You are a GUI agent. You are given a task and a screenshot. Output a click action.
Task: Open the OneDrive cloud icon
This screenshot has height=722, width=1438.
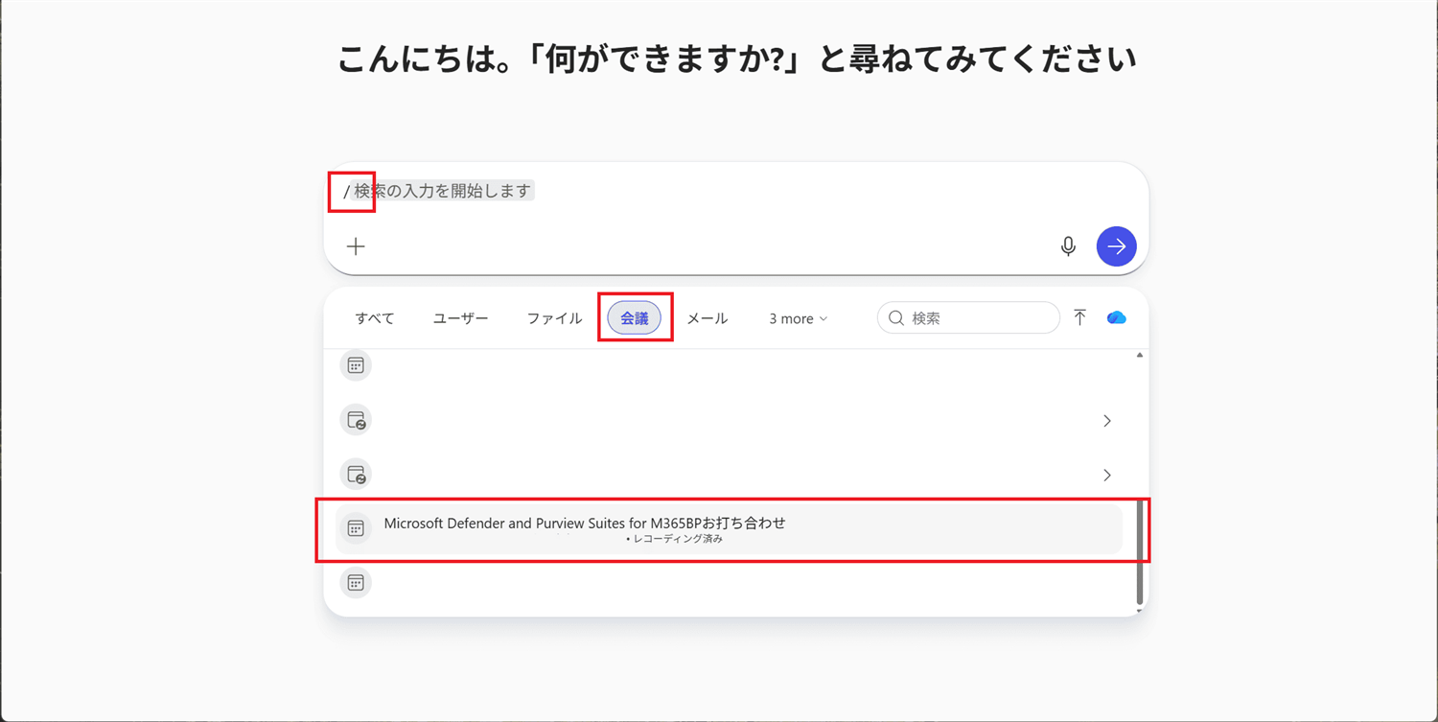click(1117, 317)
